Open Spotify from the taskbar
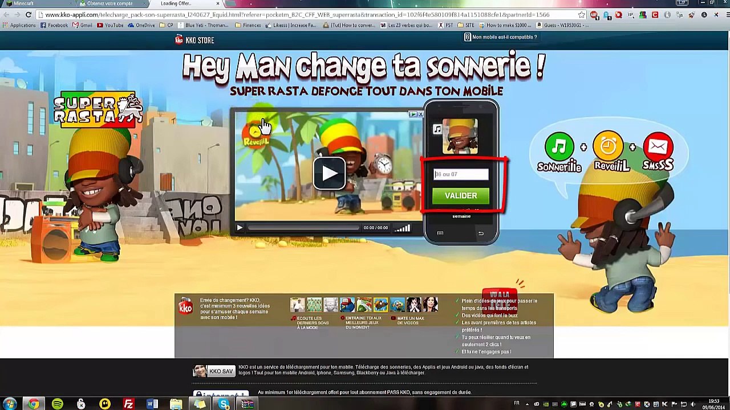The width and height of the screenshot is (730, 410). [x=58, y=404]
